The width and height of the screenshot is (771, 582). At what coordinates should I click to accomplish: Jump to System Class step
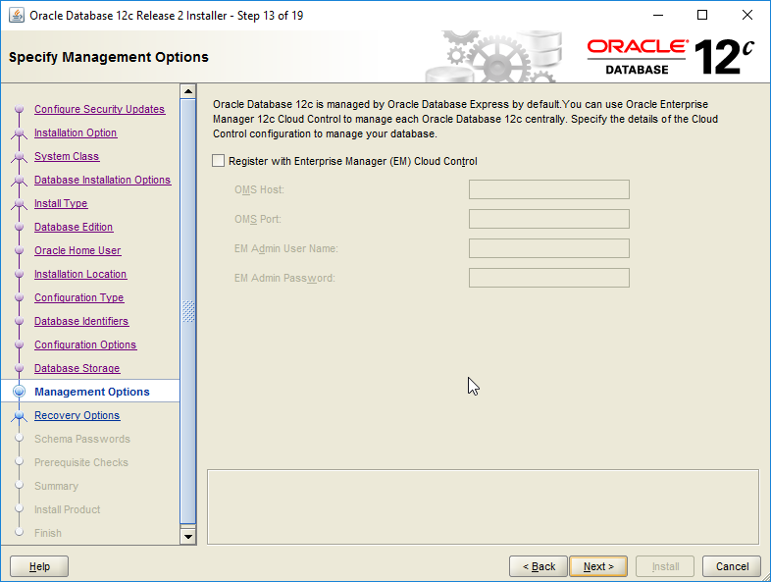point(67,156)
